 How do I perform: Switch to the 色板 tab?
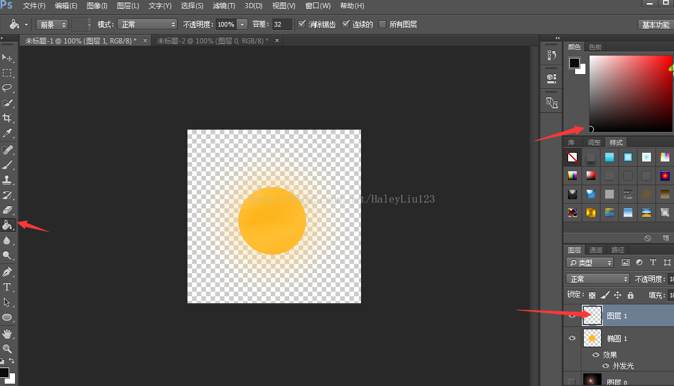595,47
